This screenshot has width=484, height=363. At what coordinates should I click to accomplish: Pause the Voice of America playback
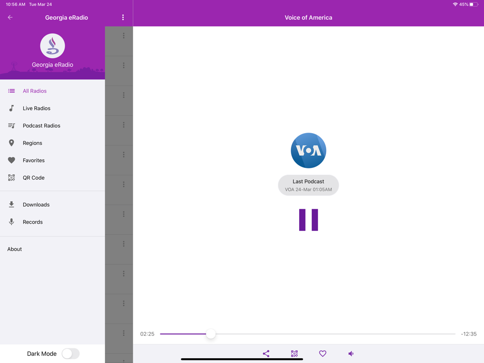tap(308, 220)
